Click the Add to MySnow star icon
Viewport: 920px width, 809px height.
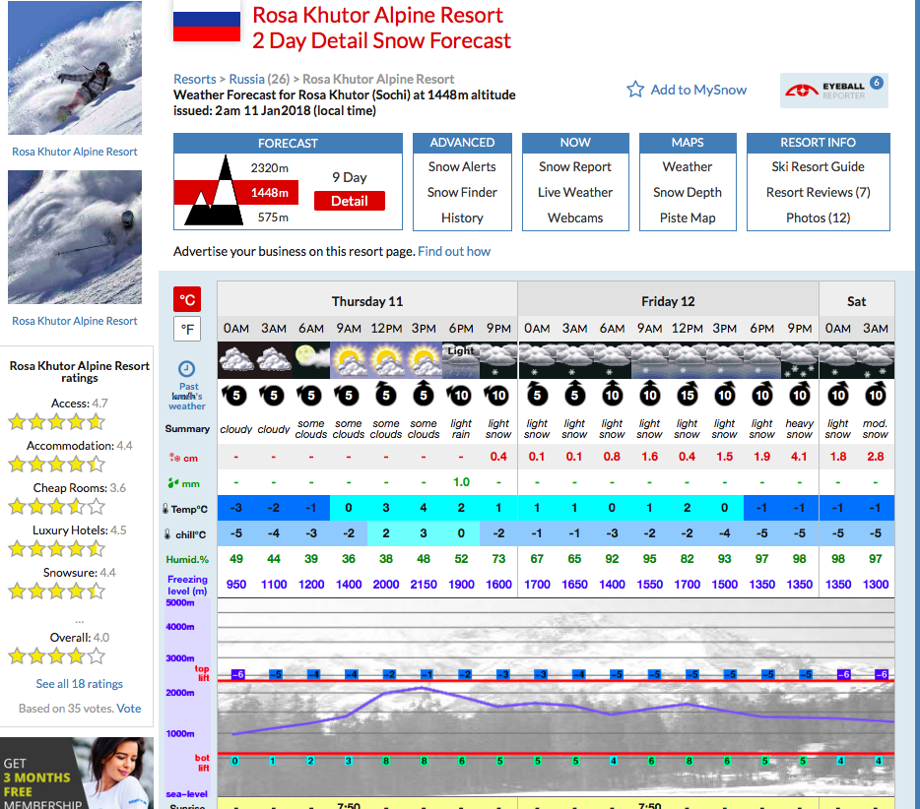635,90
